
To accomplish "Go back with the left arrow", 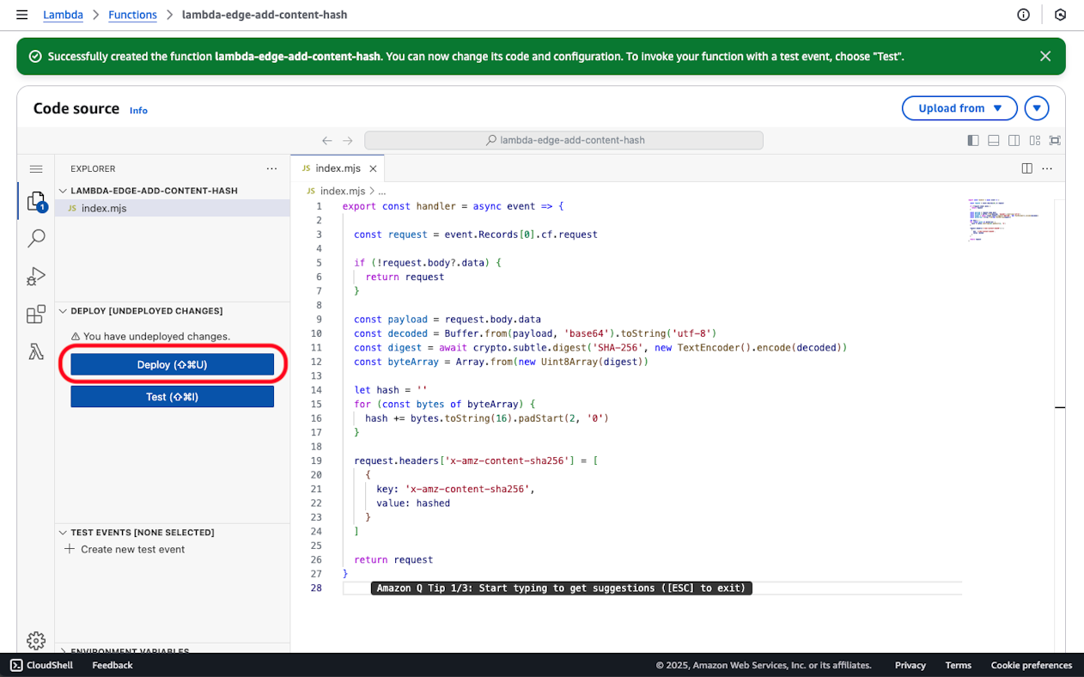I will [327, 140].
